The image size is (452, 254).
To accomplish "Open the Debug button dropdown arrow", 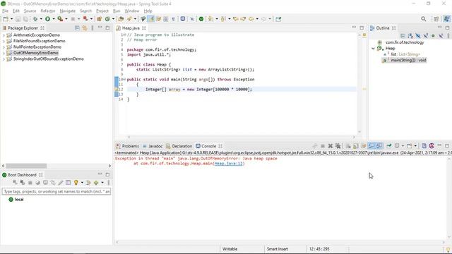I will (41, 19).
